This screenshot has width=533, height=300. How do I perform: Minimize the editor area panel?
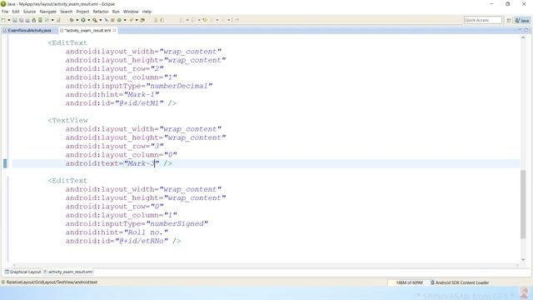pyautogui.click(x=520, y=30)
